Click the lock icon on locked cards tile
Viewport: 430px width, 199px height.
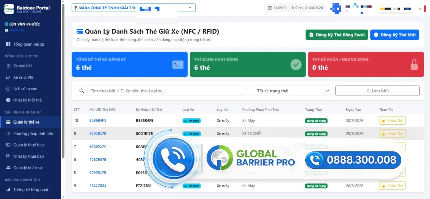[x=414, y=64]
